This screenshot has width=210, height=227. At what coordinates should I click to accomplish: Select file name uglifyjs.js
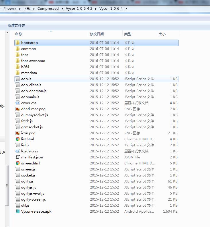click(x=29, y=187)
